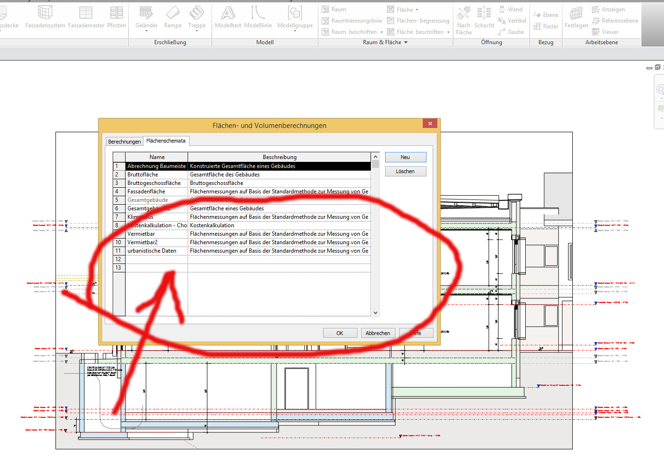Click the Kostenkalkulation description cell
The image size is (664, 471).
coord(279,225)
